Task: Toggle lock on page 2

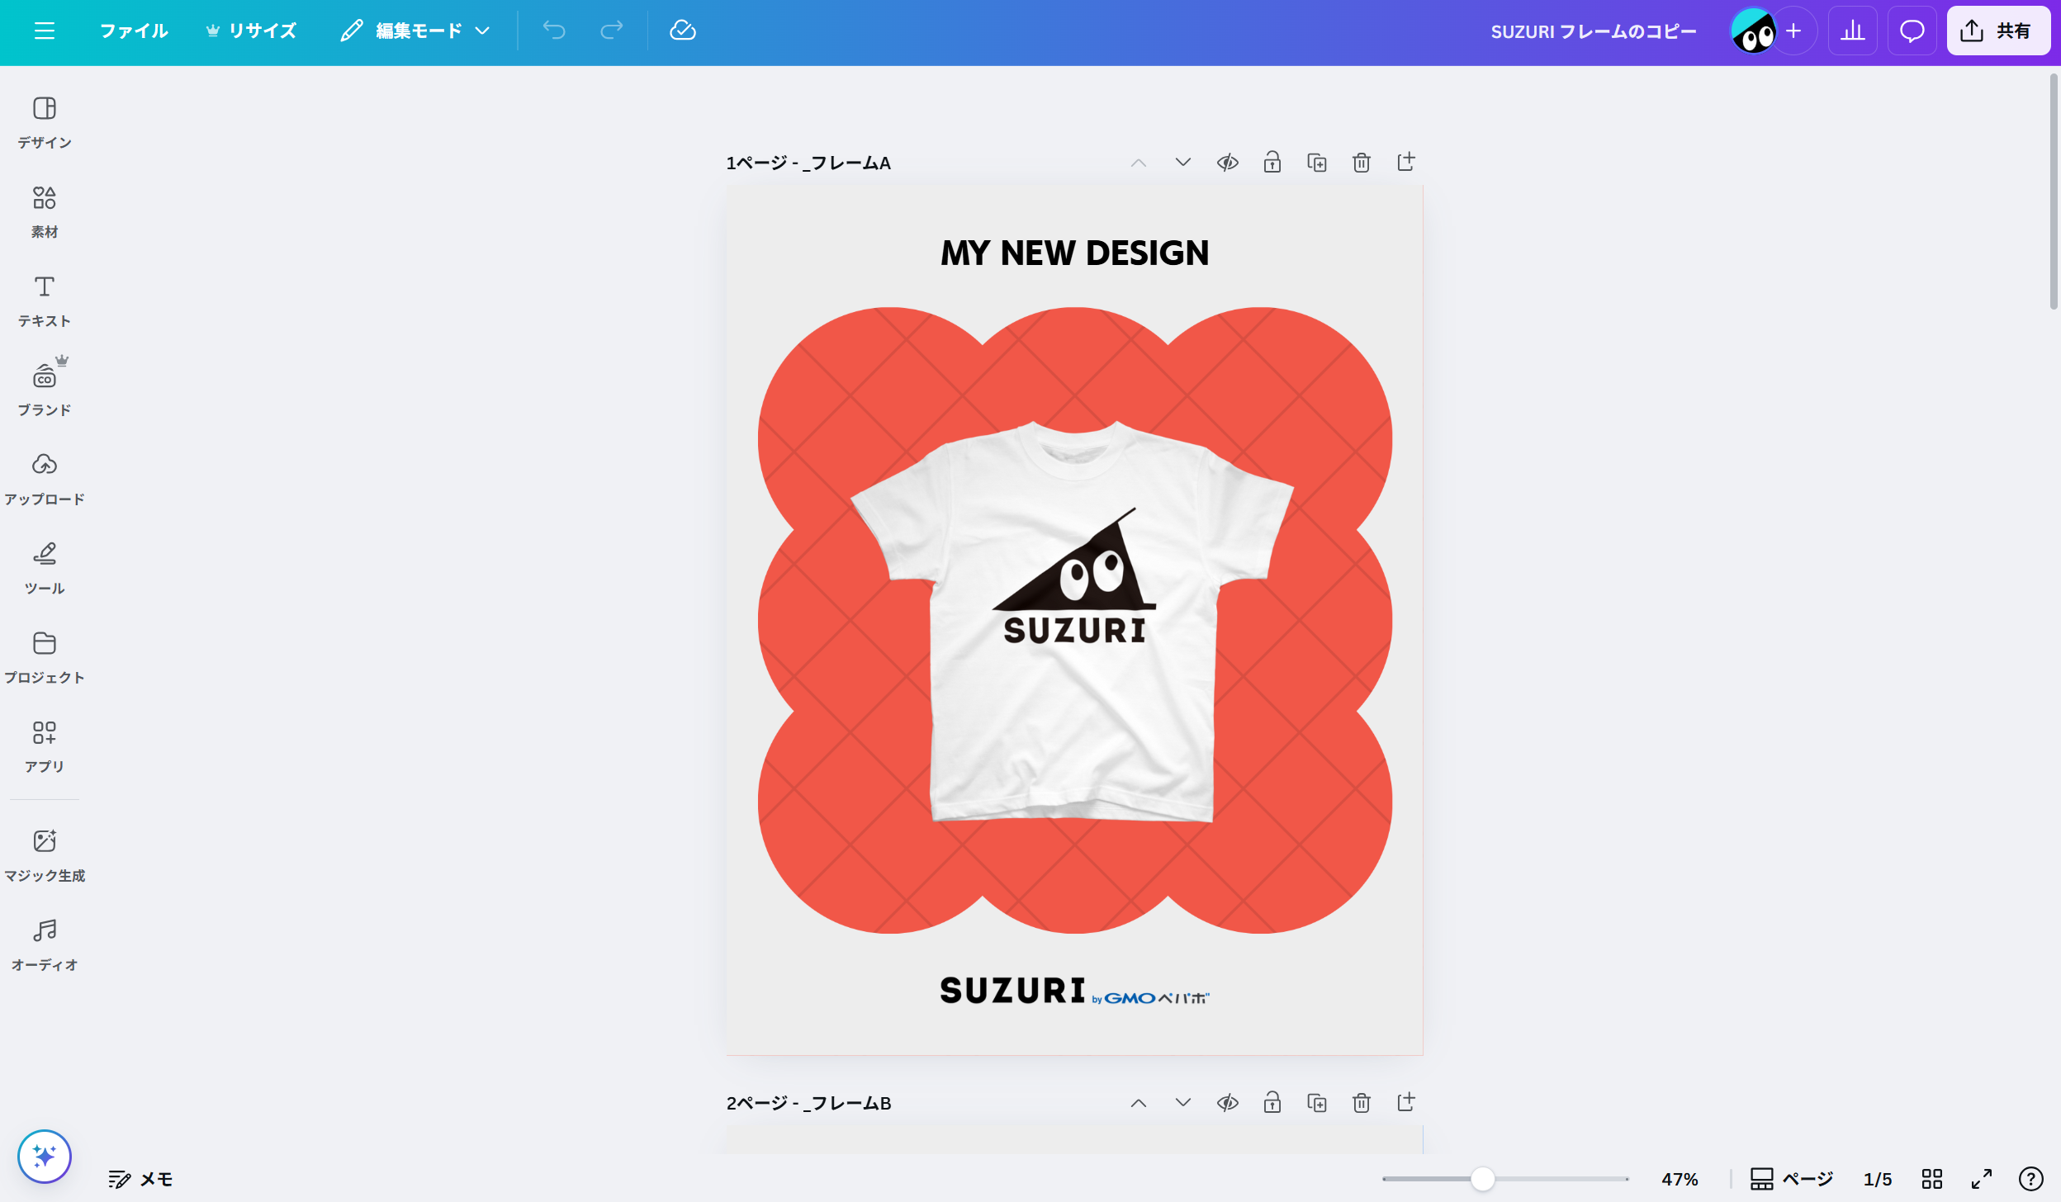Action: (1272, 1102)
